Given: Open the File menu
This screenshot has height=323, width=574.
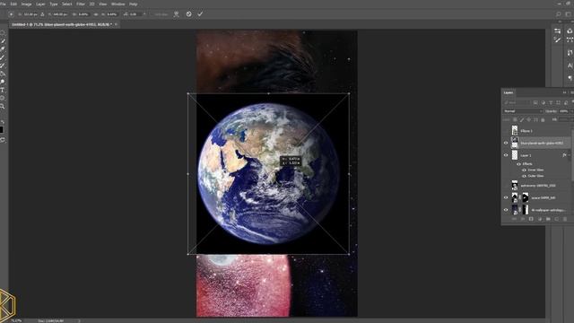Looking at the screenshot, I should (3, 4).
